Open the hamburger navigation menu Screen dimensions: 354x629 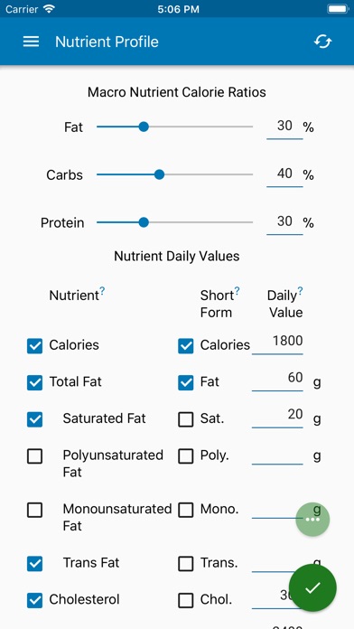(31, 42)
